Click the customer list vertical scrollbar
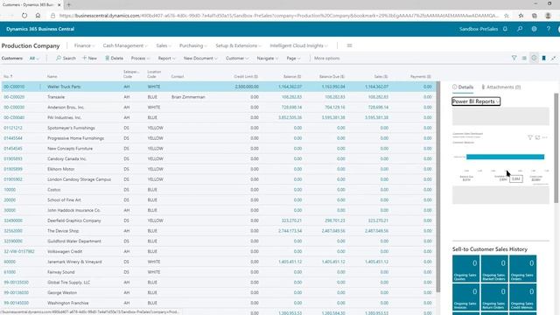Image resolution: width=560 pixels, height=315 pixels. point(437,186)
